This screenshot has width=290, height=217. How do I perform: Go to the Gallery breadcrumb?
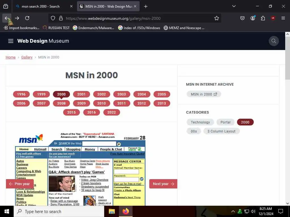pyautogui.click(x=27, y=57)
